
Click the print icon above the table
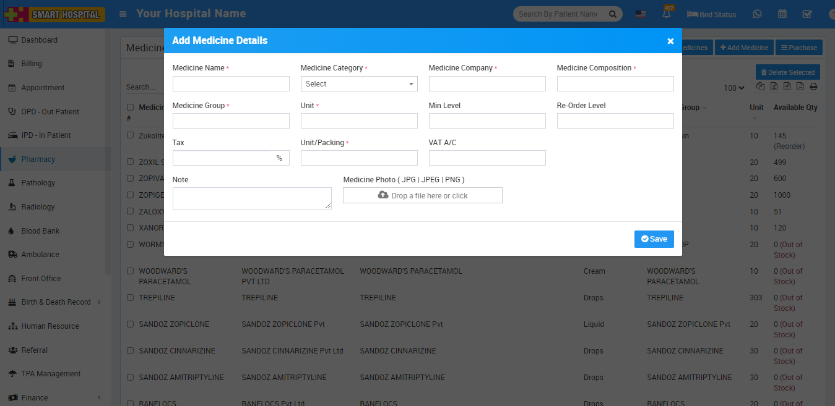(813, 87)
